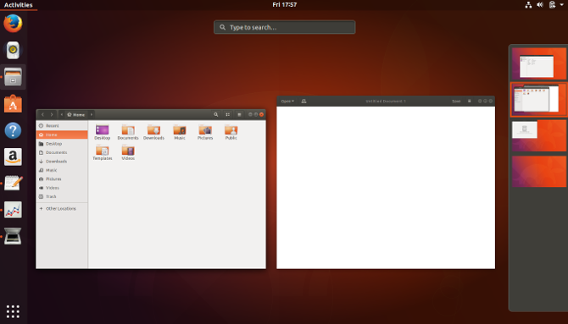Image resolution: width=568 pixels, height=324 pixels.
Task: Open the clock Fri 17:57 menu
Action: pyautogui.click(x=284, y=5)
